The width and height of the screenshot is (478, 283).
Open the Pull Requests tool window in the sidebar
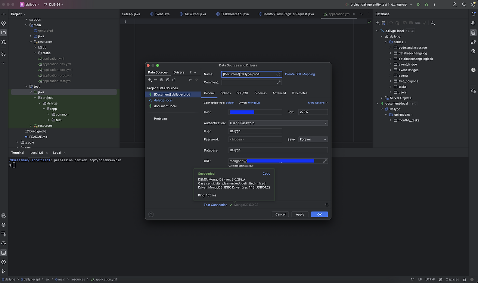pyautogui.click(x=4, y=43)
